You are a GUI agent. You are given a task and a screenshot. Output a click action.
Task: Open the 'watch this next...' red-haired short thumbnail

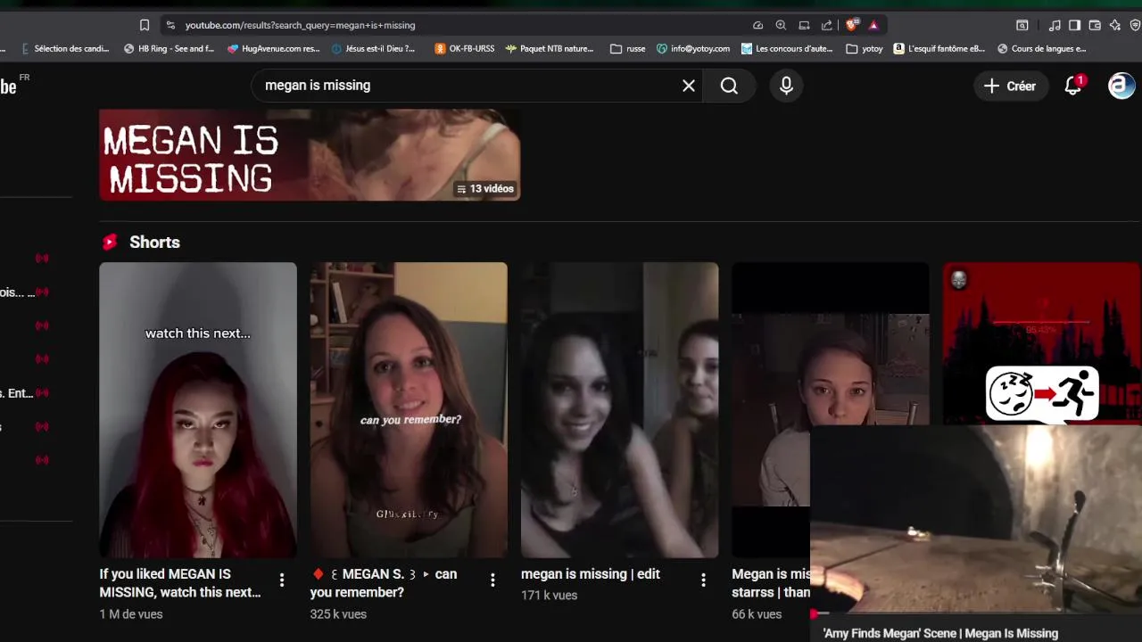click(198, 410)
